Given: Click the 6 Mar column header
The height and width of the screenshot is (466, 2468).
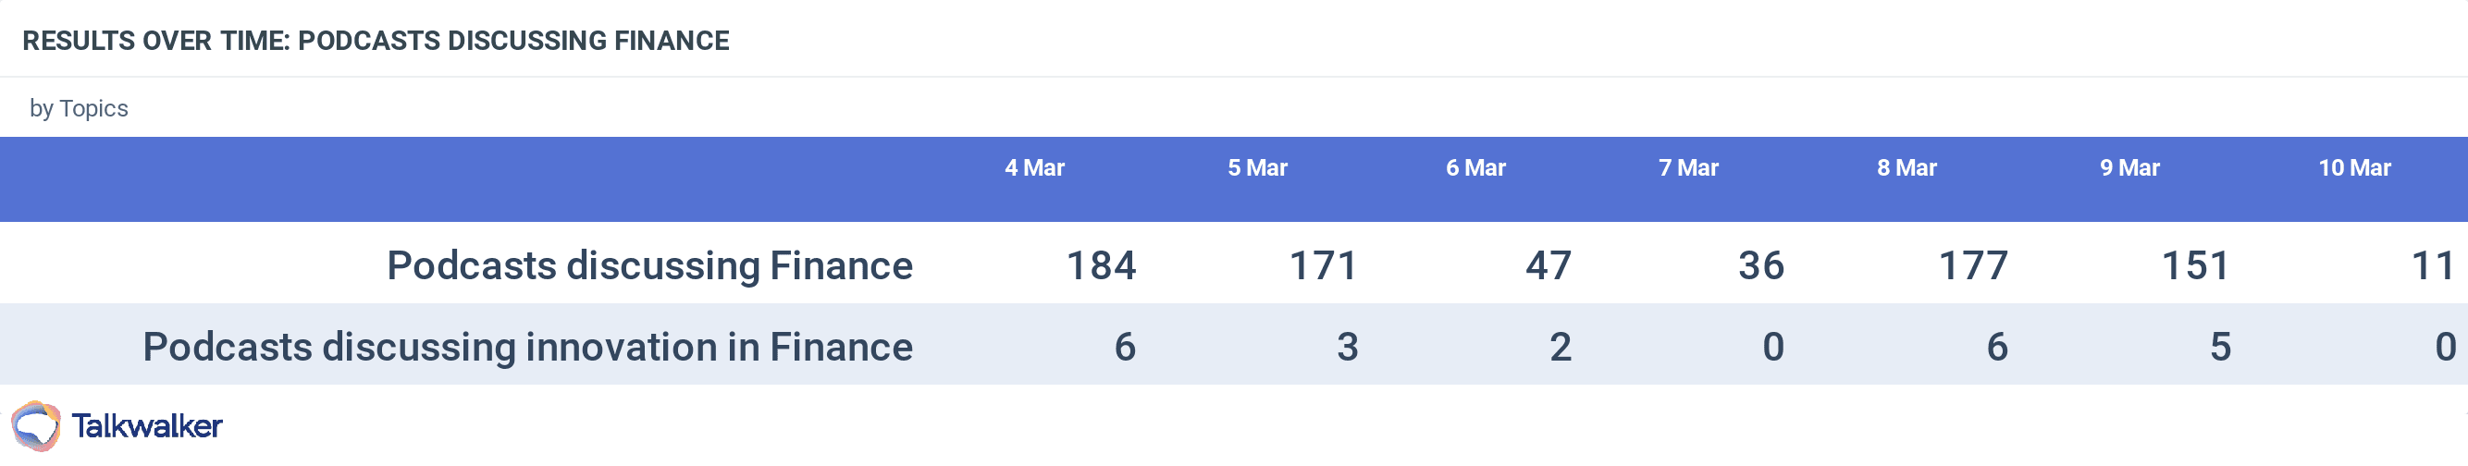Looking at the screenshot, I should click(x=1475, y=167).
